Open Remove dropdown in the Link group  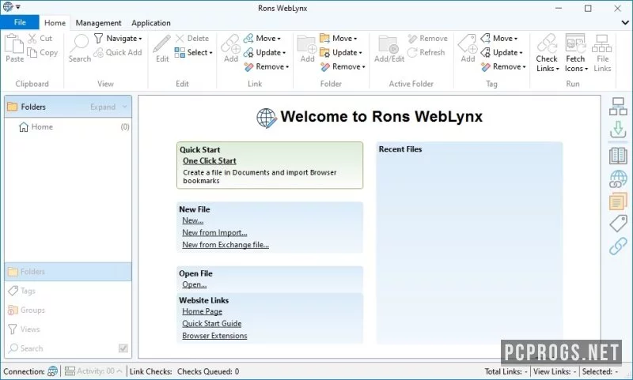point(266,66)
